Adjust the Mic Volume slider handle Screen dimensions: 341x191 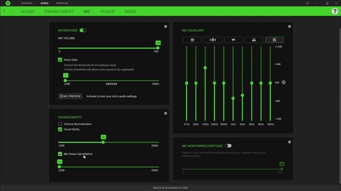tap(158, 48)
